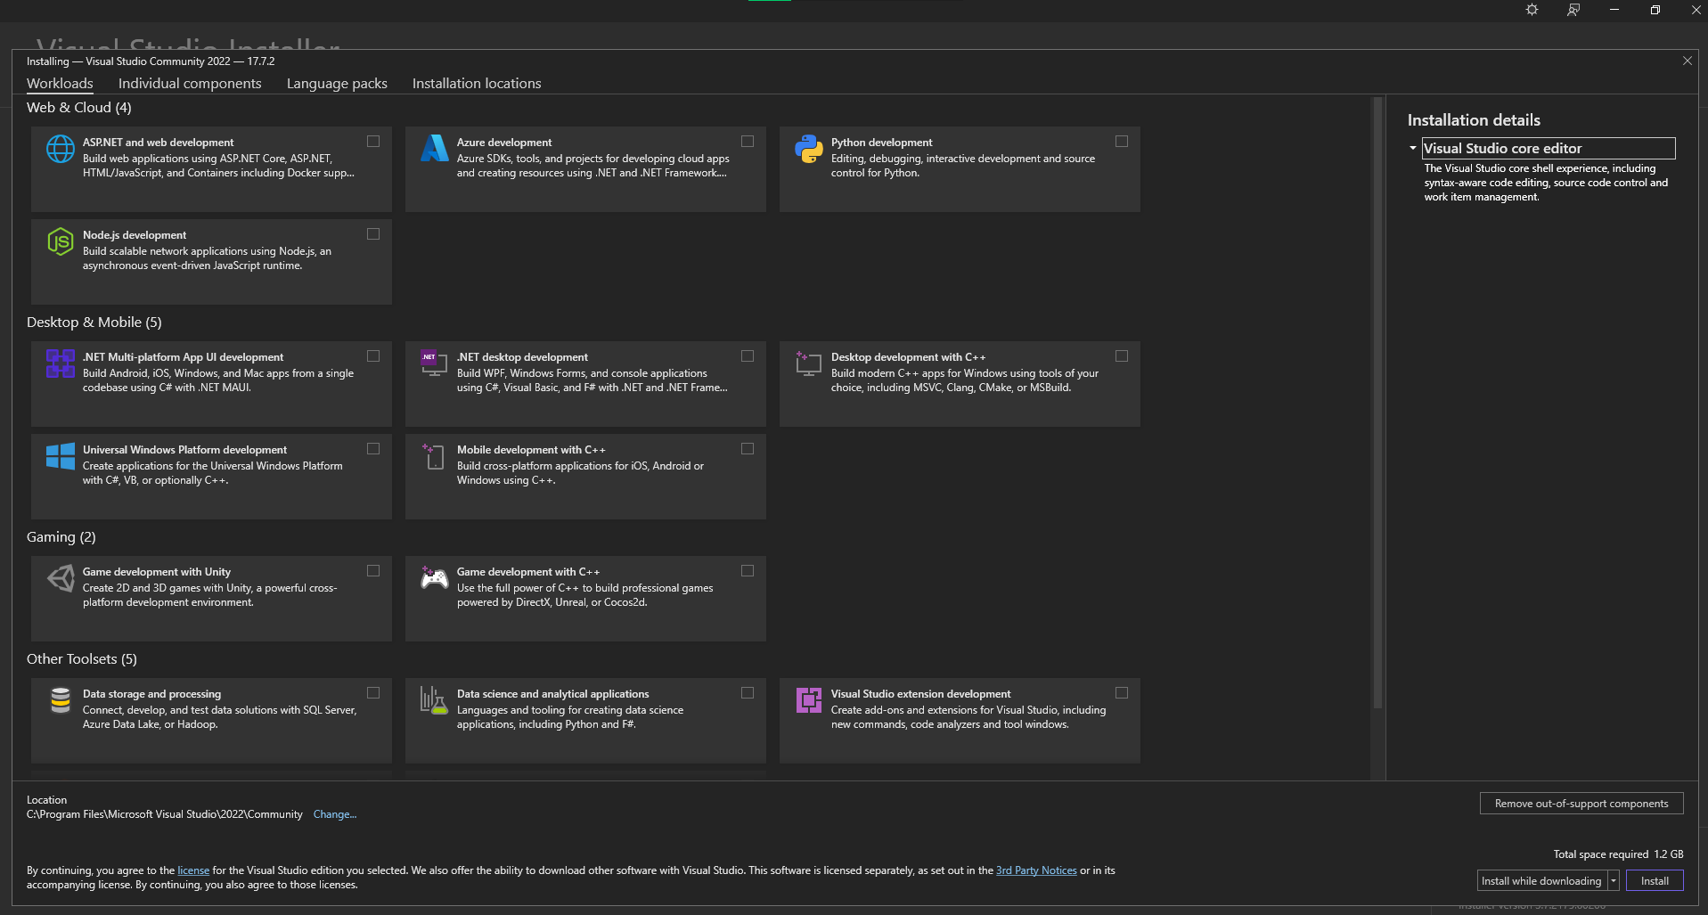Close the workload selection dialog
Viewport: 1708px width, 915px height.
point(1687,61)
